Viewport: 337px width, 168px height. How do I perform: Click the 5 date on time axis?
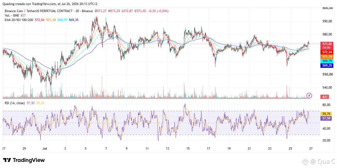tap(85, 149)
